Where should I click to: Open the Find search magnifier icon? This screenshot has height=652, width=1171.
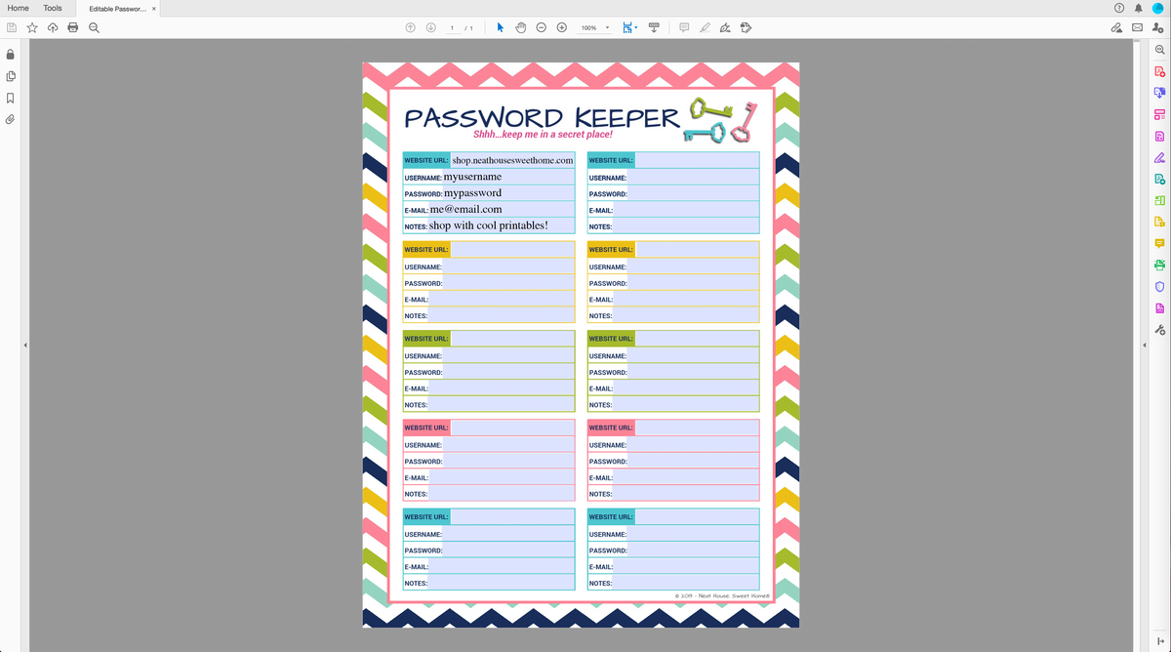[94, 26]
